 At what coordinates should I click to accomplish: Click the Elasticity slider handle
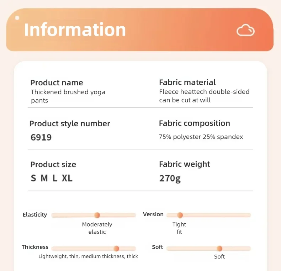pos(97,215)
